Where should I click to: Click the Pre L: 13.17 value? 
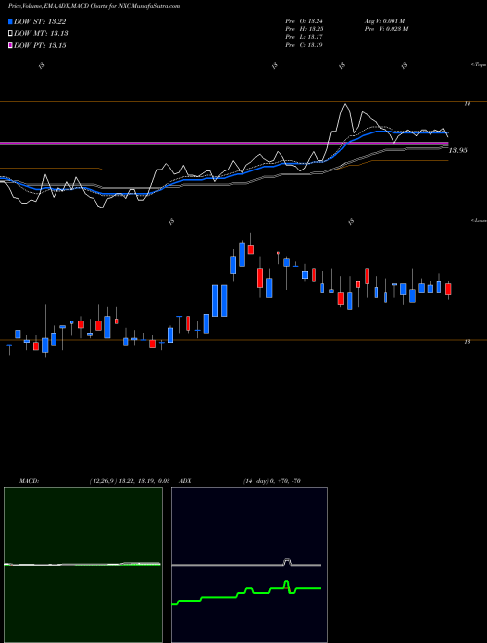304,37
